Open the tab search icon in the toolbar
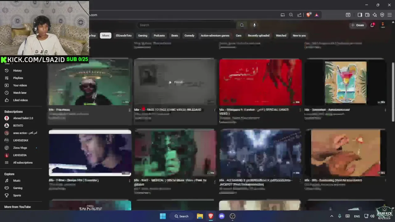 click(x=348, y=15)
